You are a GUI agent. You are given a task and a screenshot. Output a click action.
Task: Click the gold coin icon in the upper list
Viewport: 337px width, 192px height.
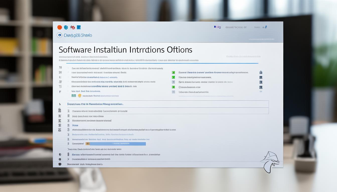pos(80,95)
